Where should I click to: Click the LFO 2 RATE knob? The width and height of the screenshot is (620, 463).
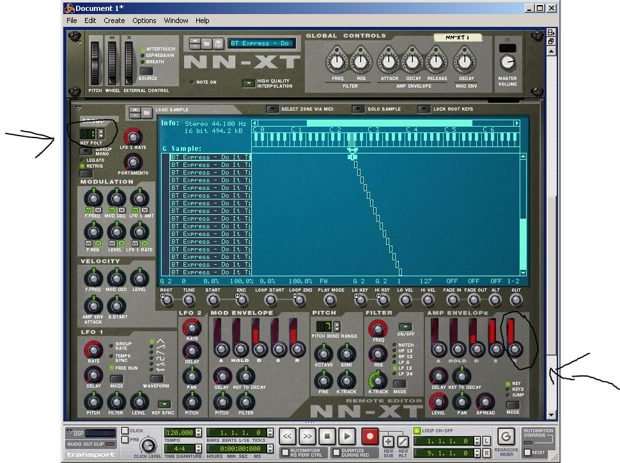click(x=192, y=327)
